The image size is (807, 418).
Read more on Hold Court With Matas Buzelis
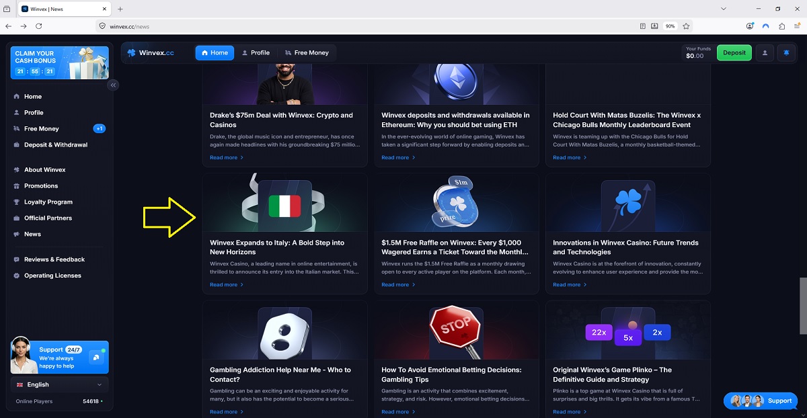(570, 157)
